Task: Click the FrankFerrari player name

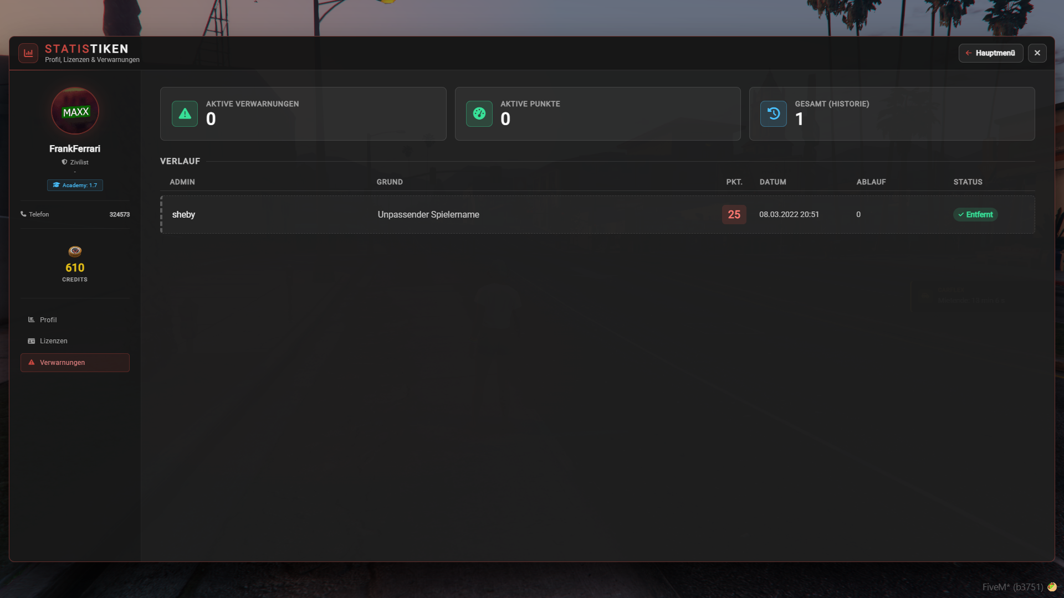Action: (75, 149)
